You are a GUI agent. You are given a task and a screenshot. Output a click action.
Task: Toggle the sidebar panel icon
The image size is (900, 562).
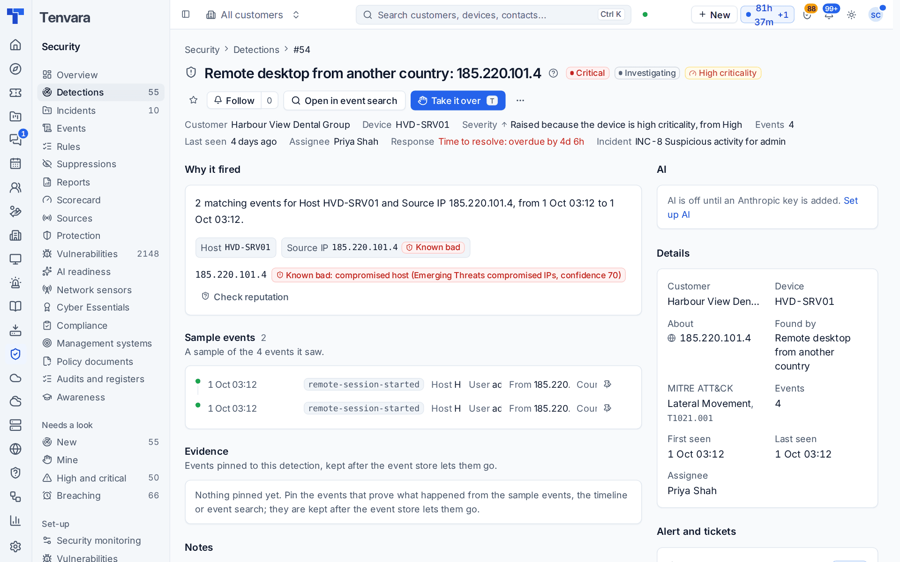[x=186, y=15]
